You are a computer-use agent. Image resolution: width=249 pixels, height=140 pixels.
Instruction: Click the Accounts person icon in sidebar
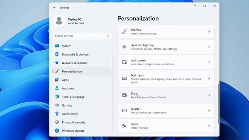pos(57,88)
